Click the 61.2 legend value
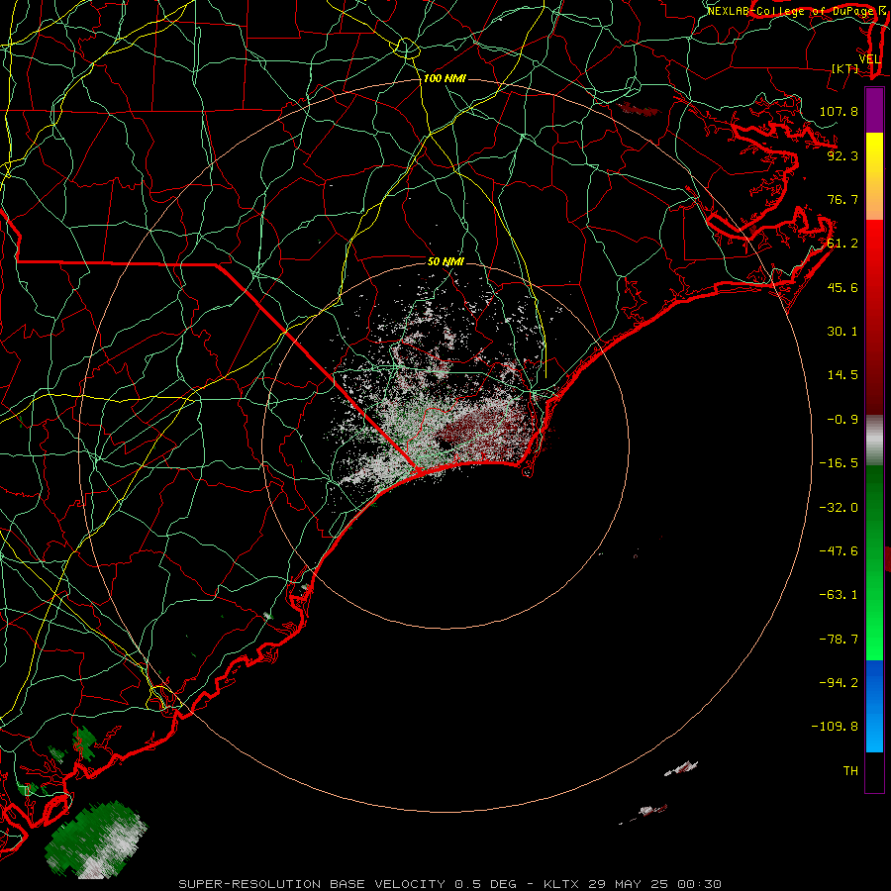Viewport: 891px width, 891px height. 842,244
